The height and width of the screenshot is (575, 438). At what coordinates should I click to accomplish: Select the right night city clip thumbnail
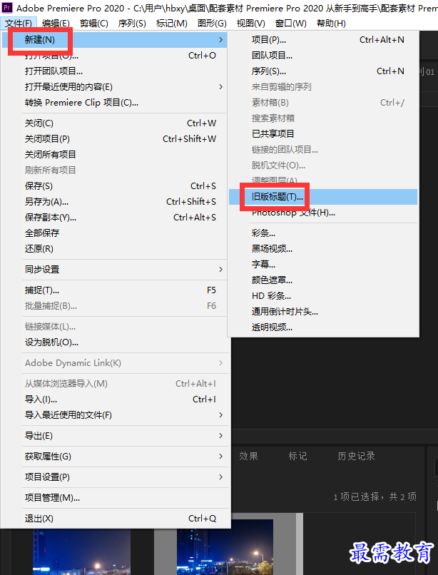[x=225, y=547]
